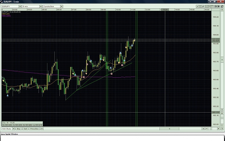Click the horizontal scrollbar left arrow
Viewport: 225px width, 141px height.
point(42,129)
